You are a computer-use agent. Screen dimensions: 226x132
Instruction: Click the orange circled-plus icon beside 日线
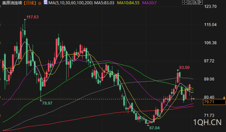coord(39,3)
